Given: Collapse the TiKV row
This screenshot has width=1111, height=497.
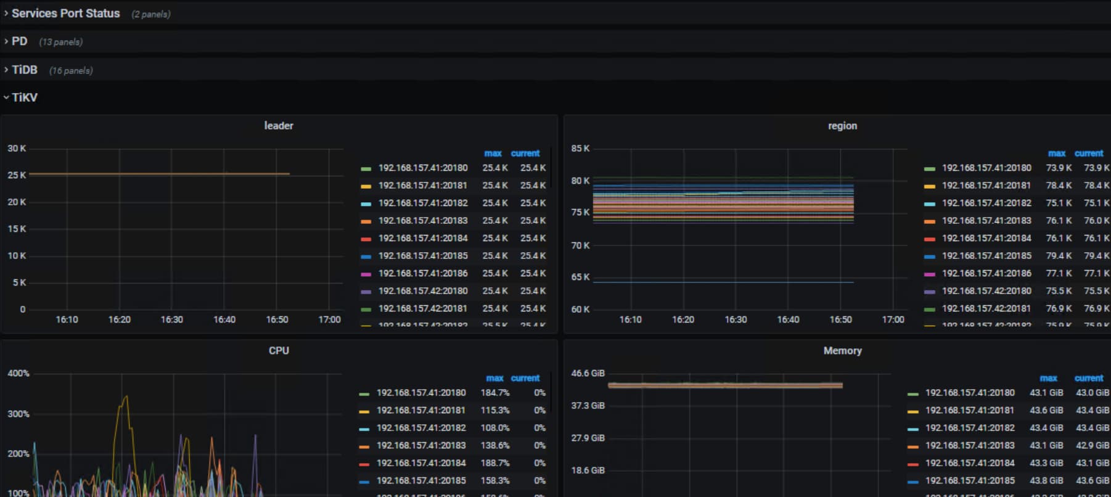Looking at the screenshot, I should tap(25, 97).
